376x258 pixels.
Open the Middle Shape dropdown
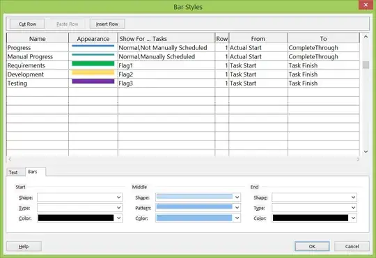[198, 197]
